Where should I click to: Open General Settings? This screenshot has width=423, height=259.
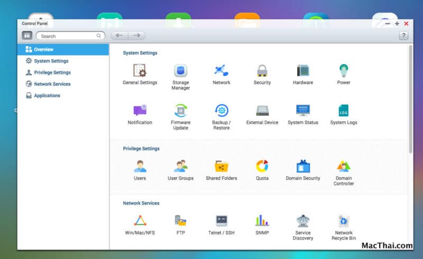140,71
